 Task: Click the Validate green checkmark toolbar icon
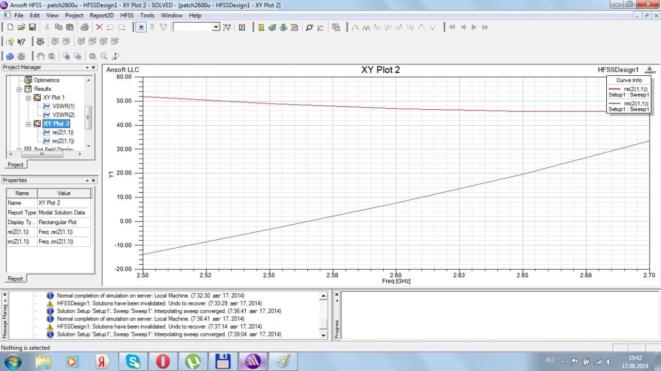[272, 27]
